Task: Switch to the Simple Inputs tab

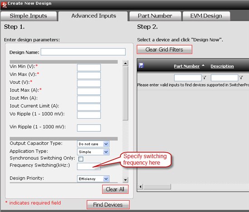Action: pos(29,16)
